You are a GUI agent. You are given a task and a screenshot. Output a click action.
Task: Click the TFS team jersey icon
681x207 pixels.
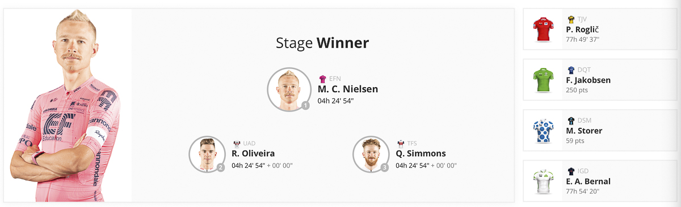coord(401,144)
